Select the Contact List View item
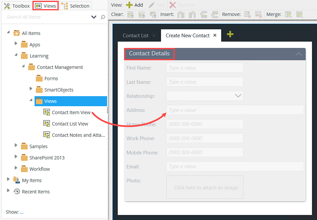The width and height of the screenshot is (317, 220). 70,124
